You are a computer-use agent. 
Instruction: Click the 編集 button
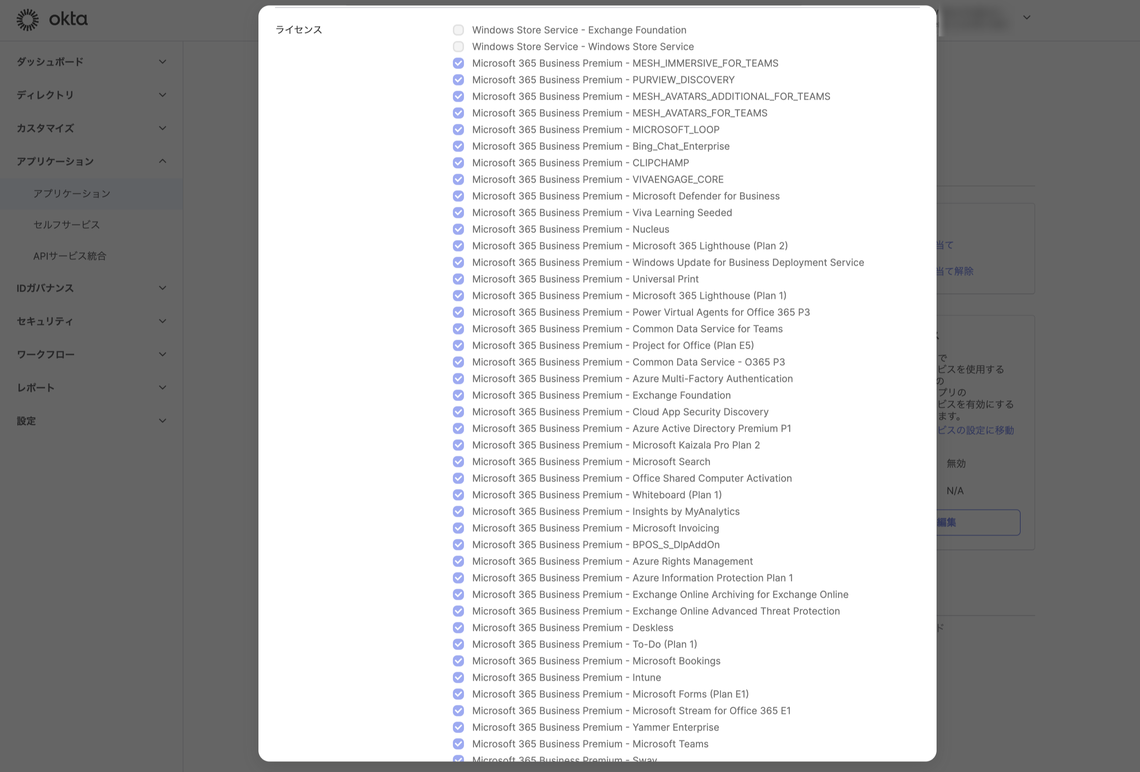click(x=976, y=522)
